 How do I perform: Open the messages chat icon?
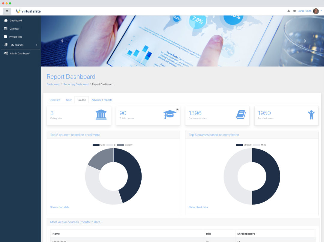point(294,11)
